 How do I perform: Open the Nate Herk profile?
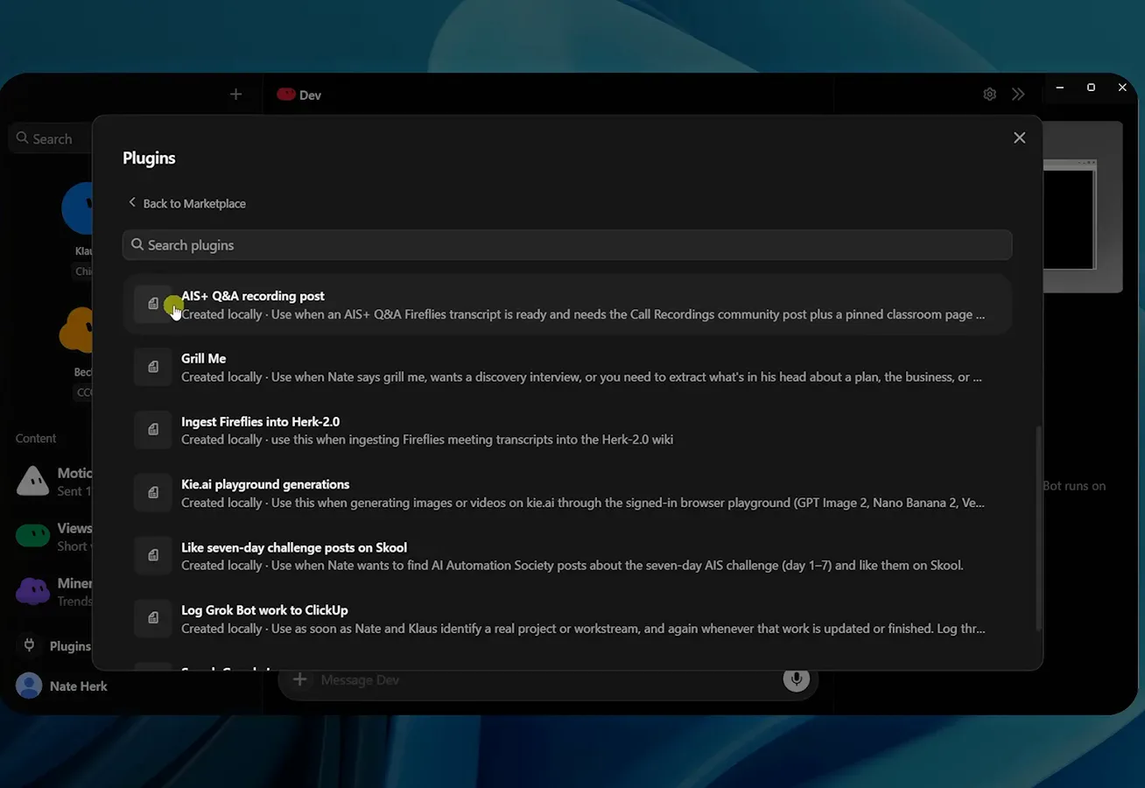[62, 686]
